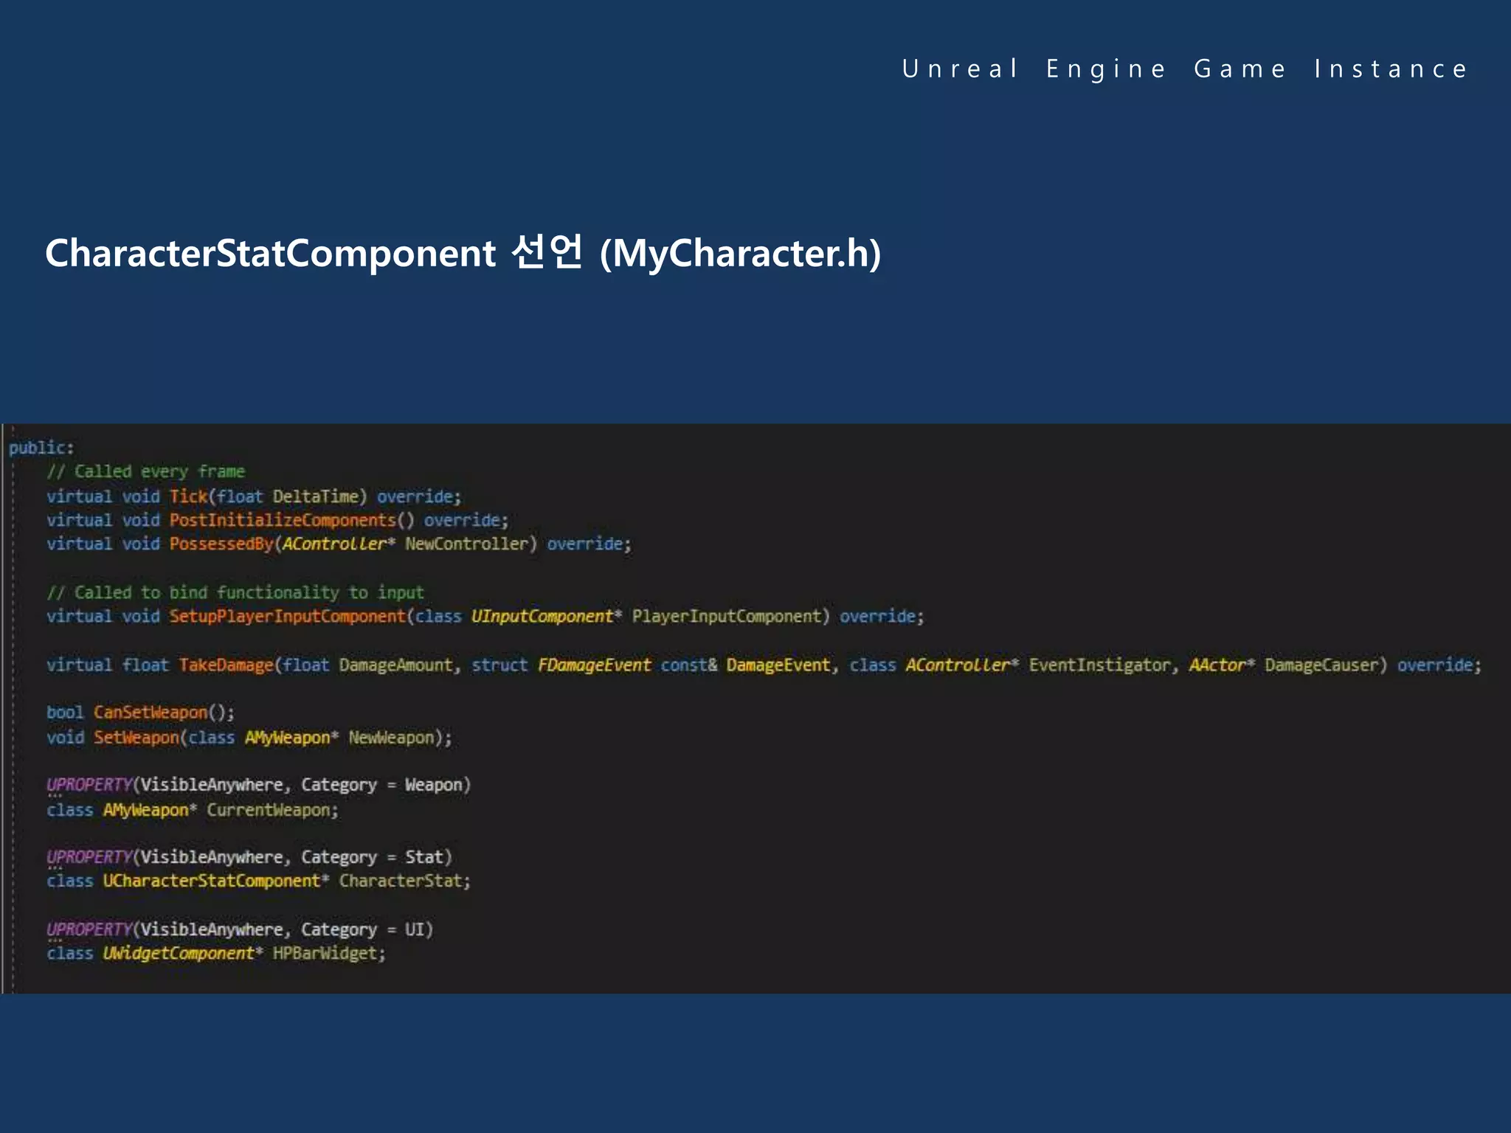
Task: Click the UCharacterStatComponent type name
Action: [212, 880]
